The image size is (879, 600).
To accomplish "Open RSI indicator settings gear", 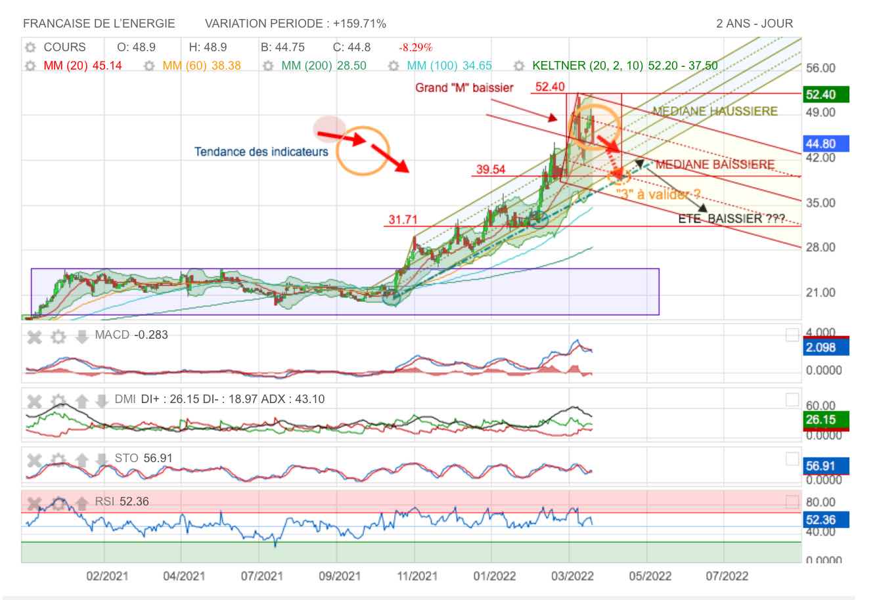I will point(59,503).
